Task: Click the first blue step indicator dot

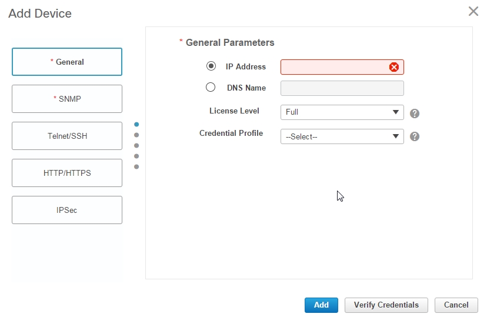Action: pyautogui.click(x=136, y=124)
